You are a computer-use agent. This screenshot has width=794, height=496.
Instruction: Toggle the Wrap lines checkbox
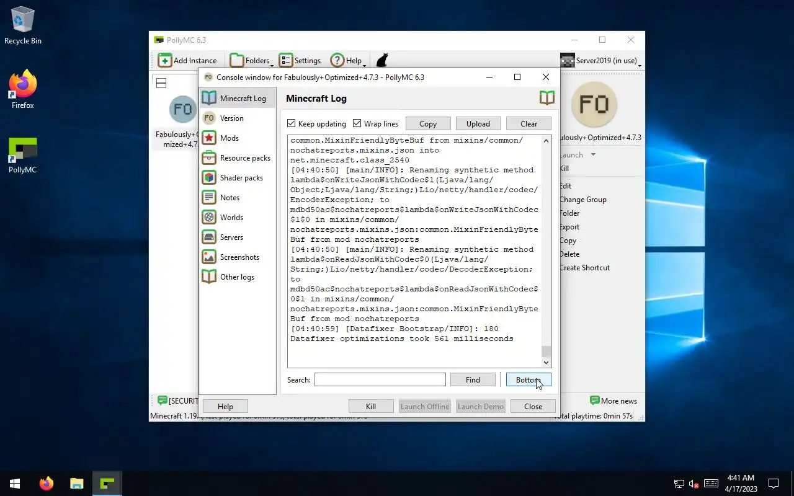coord(357,123)
